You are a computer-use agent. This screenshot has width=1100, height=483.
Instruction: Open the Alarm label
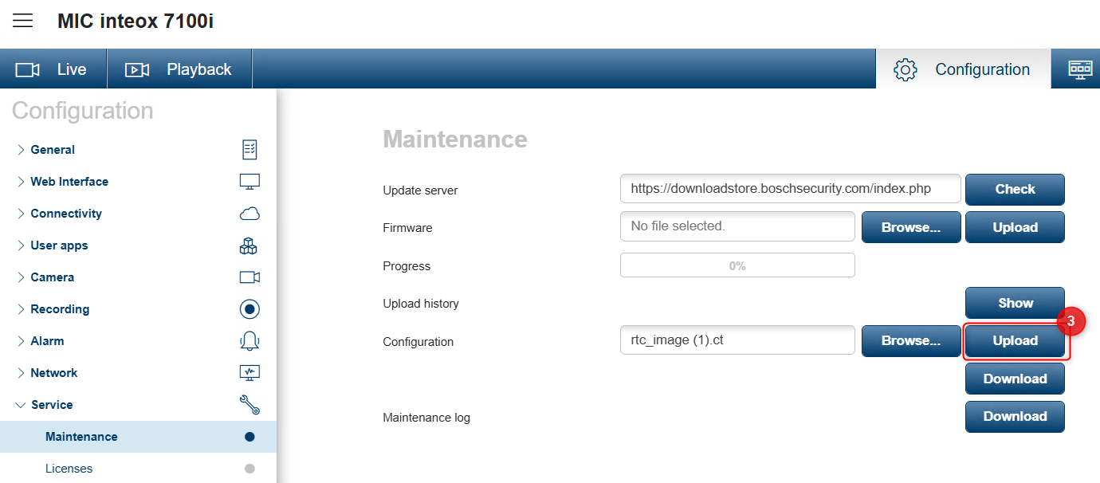(47, 341)
